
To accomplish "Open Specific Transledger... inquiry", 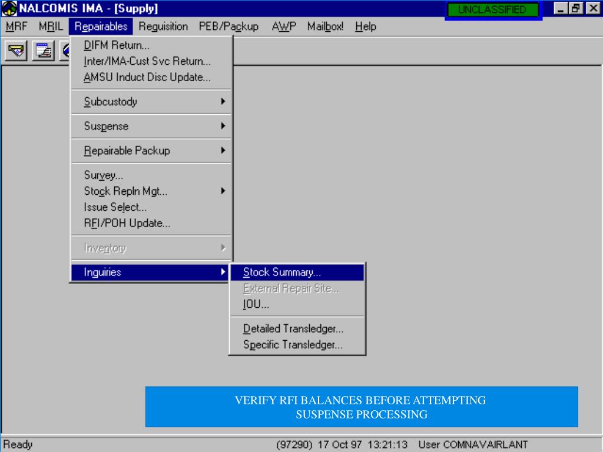I will point(297,345).
